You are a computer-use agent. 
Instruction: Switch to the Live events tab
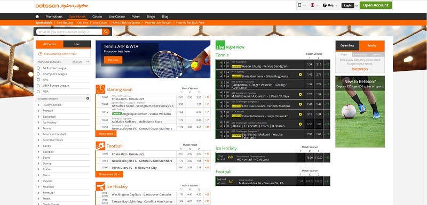coord(77,44)
